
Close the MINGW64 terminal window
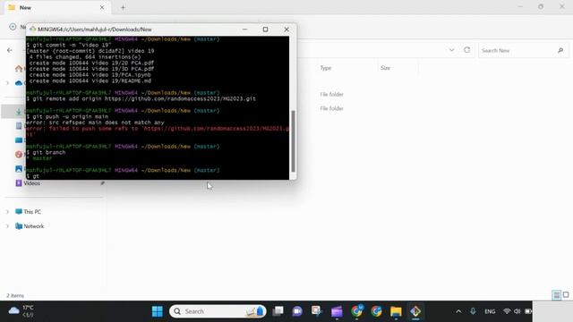point(286,30)
